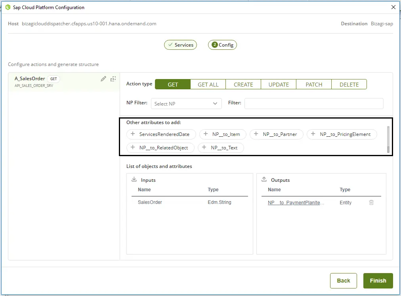Click the Inputs Name column header

pyautogui.click(x=144, y=190)
